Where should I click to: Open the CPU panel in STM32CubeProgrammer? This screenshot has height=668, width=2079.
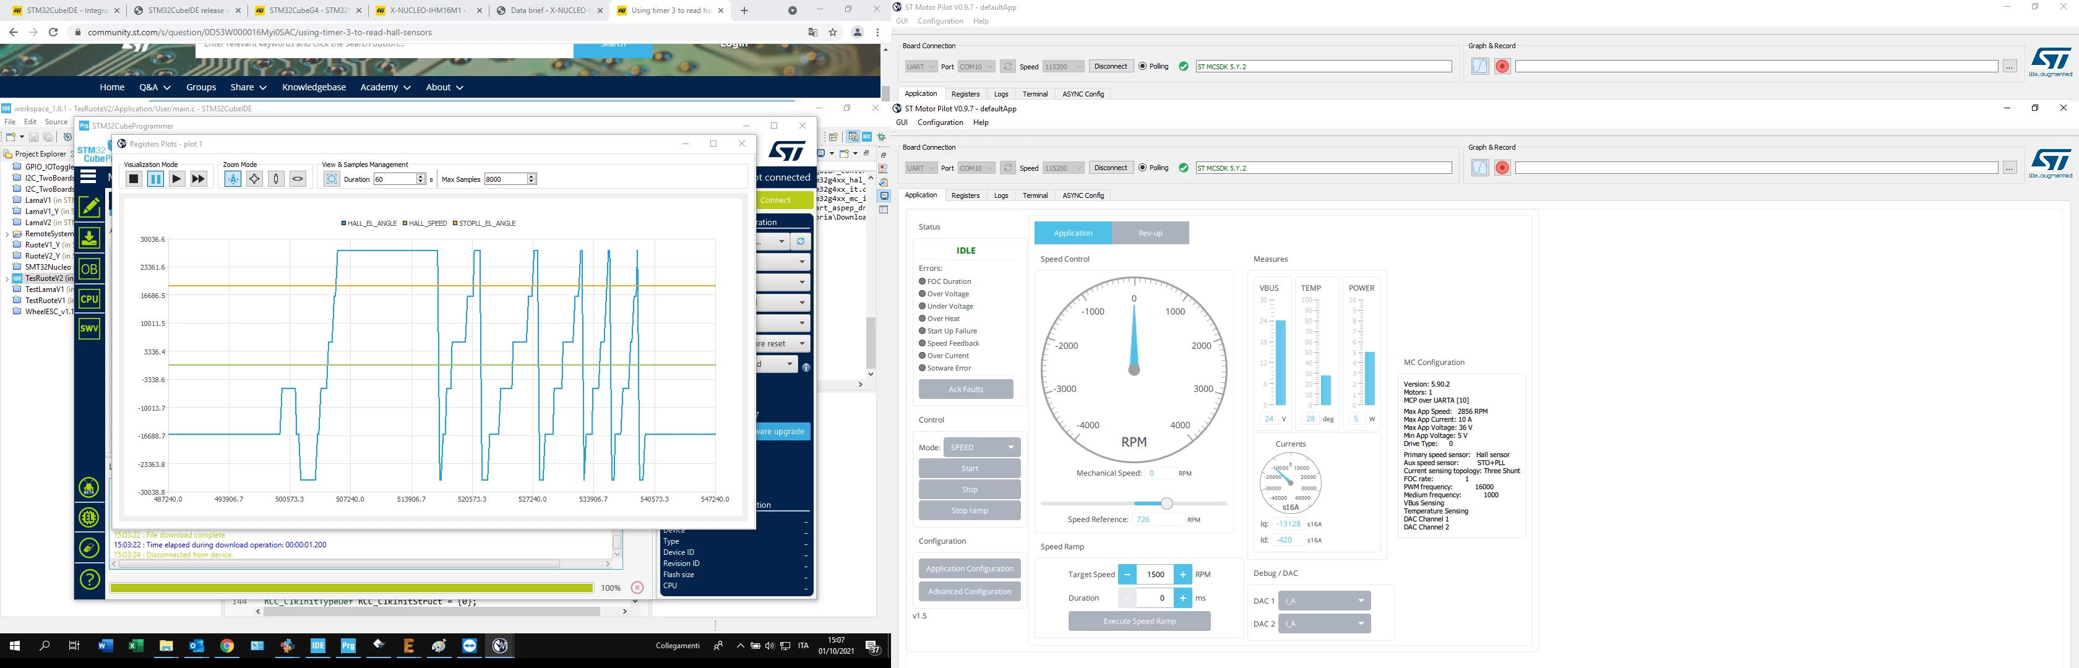(90, 299)
